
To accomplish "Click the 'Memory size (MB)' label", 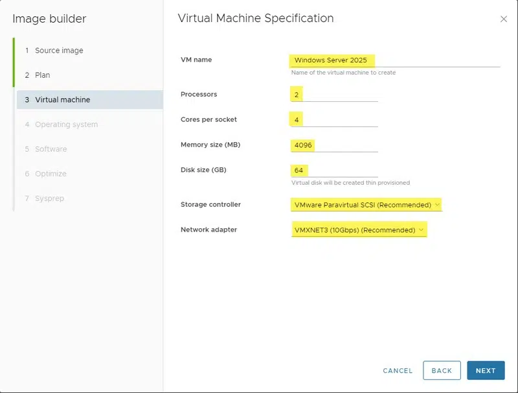I will point(210,145).
